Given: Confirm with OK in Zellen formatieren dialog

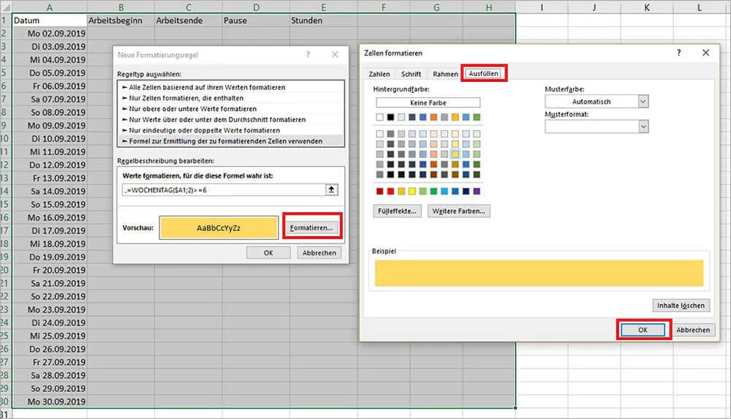Looking at the screenshot, I should (x=643, y=330).
